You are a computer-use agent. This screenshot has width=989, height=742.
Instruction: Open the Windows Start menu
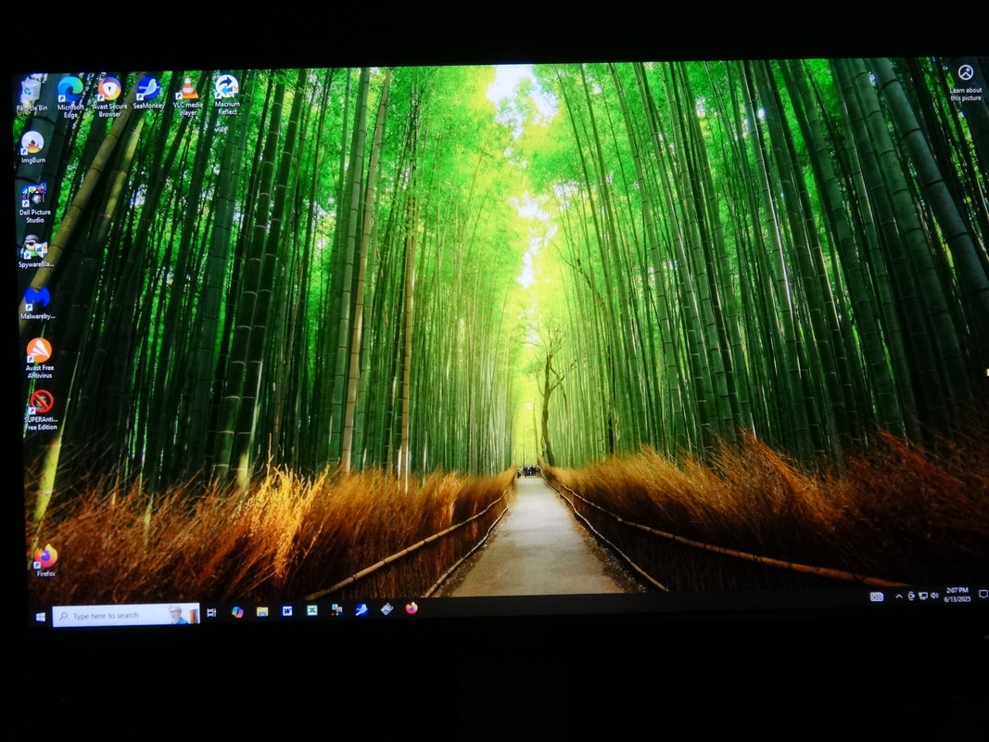click(41, 617)
